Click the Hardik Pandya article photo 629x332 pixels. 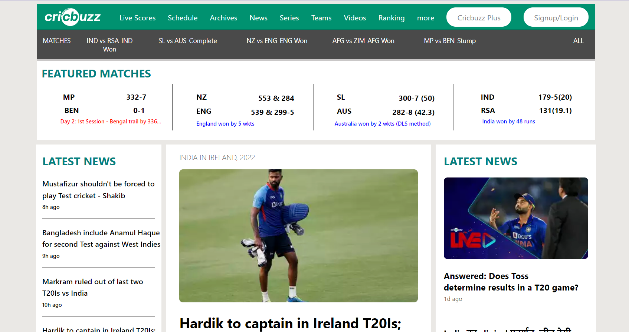[x=298, y=236]
